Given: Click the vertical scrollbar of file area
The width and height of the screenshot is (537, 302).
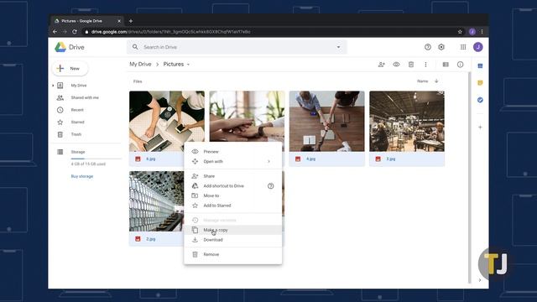Looking at the screenshot, I should [x=470, y=177].
